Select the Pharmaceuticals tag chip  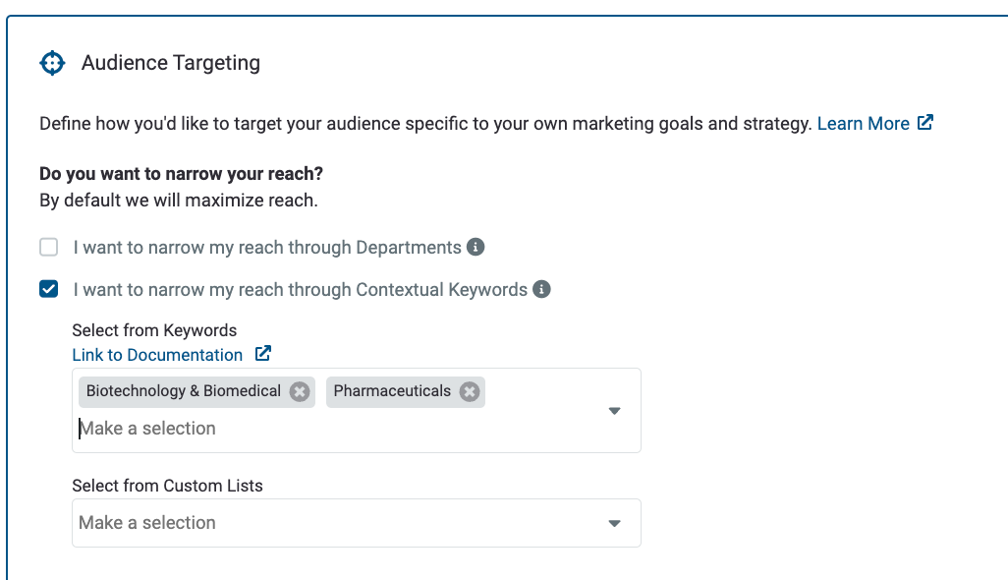point(392,391)
